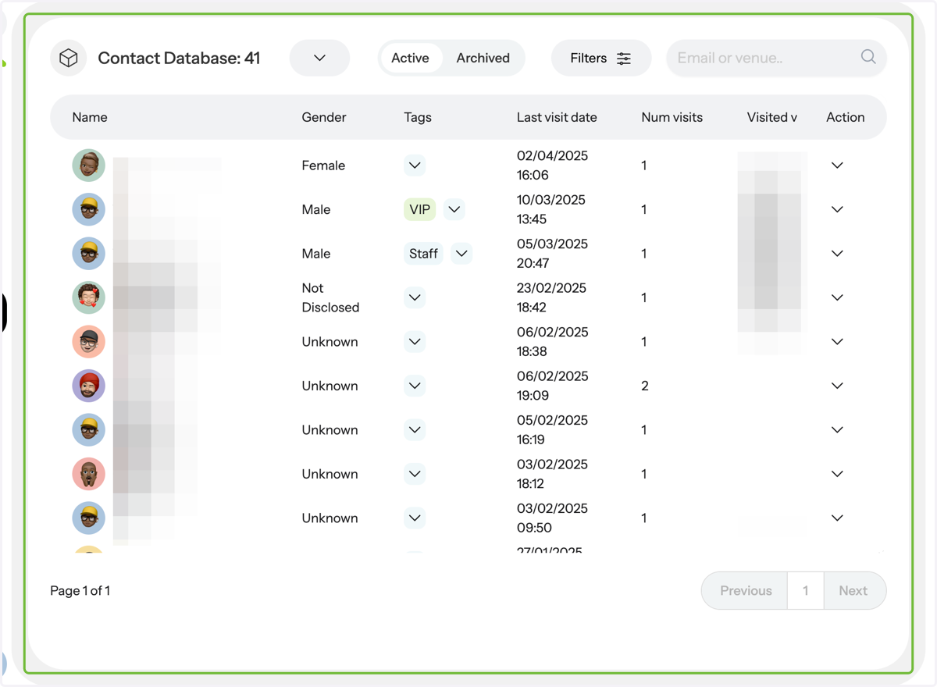Click avatar in the Not Disclosed row
Viewport: 937px width, 687px height.
[x=89, y=297]
